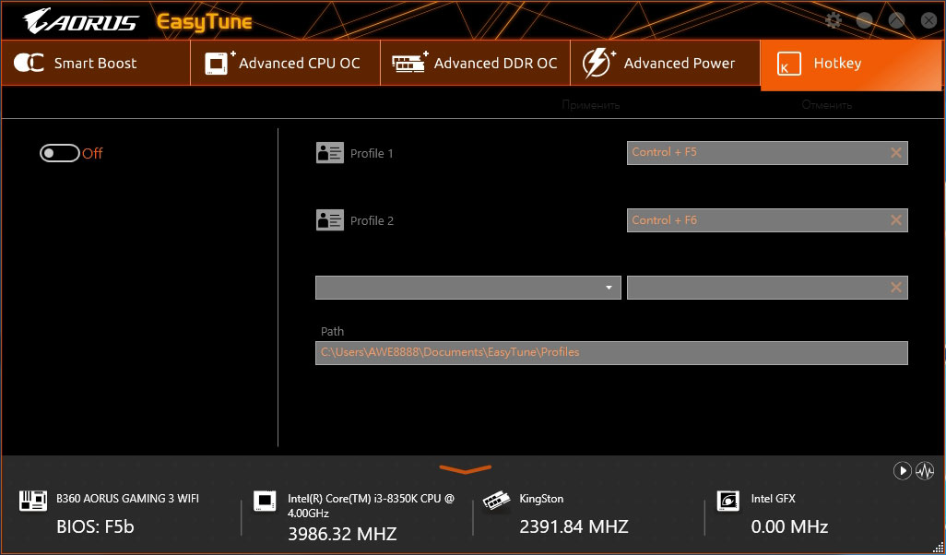
Task: Select the Hotkey tab
Action: 851,65
